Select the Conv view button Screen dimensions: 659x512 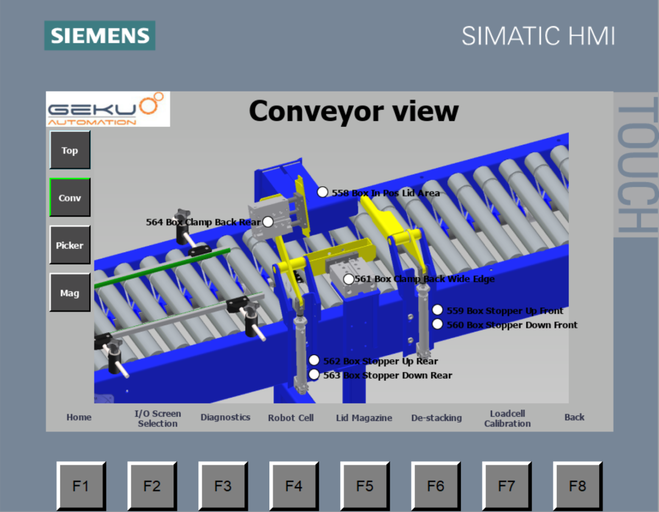70,198
